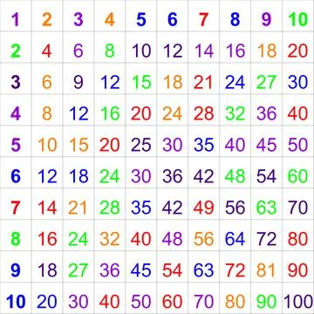Select the bold green 2 header
This screenshot has height=314, width=314.
(16, 51)
